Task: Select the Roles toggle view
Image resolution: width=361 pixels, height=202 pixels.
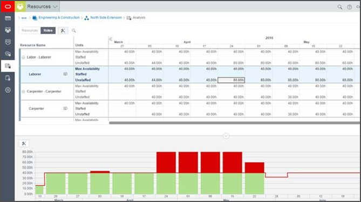Action: pyautogui.click(x=48, y=30)
